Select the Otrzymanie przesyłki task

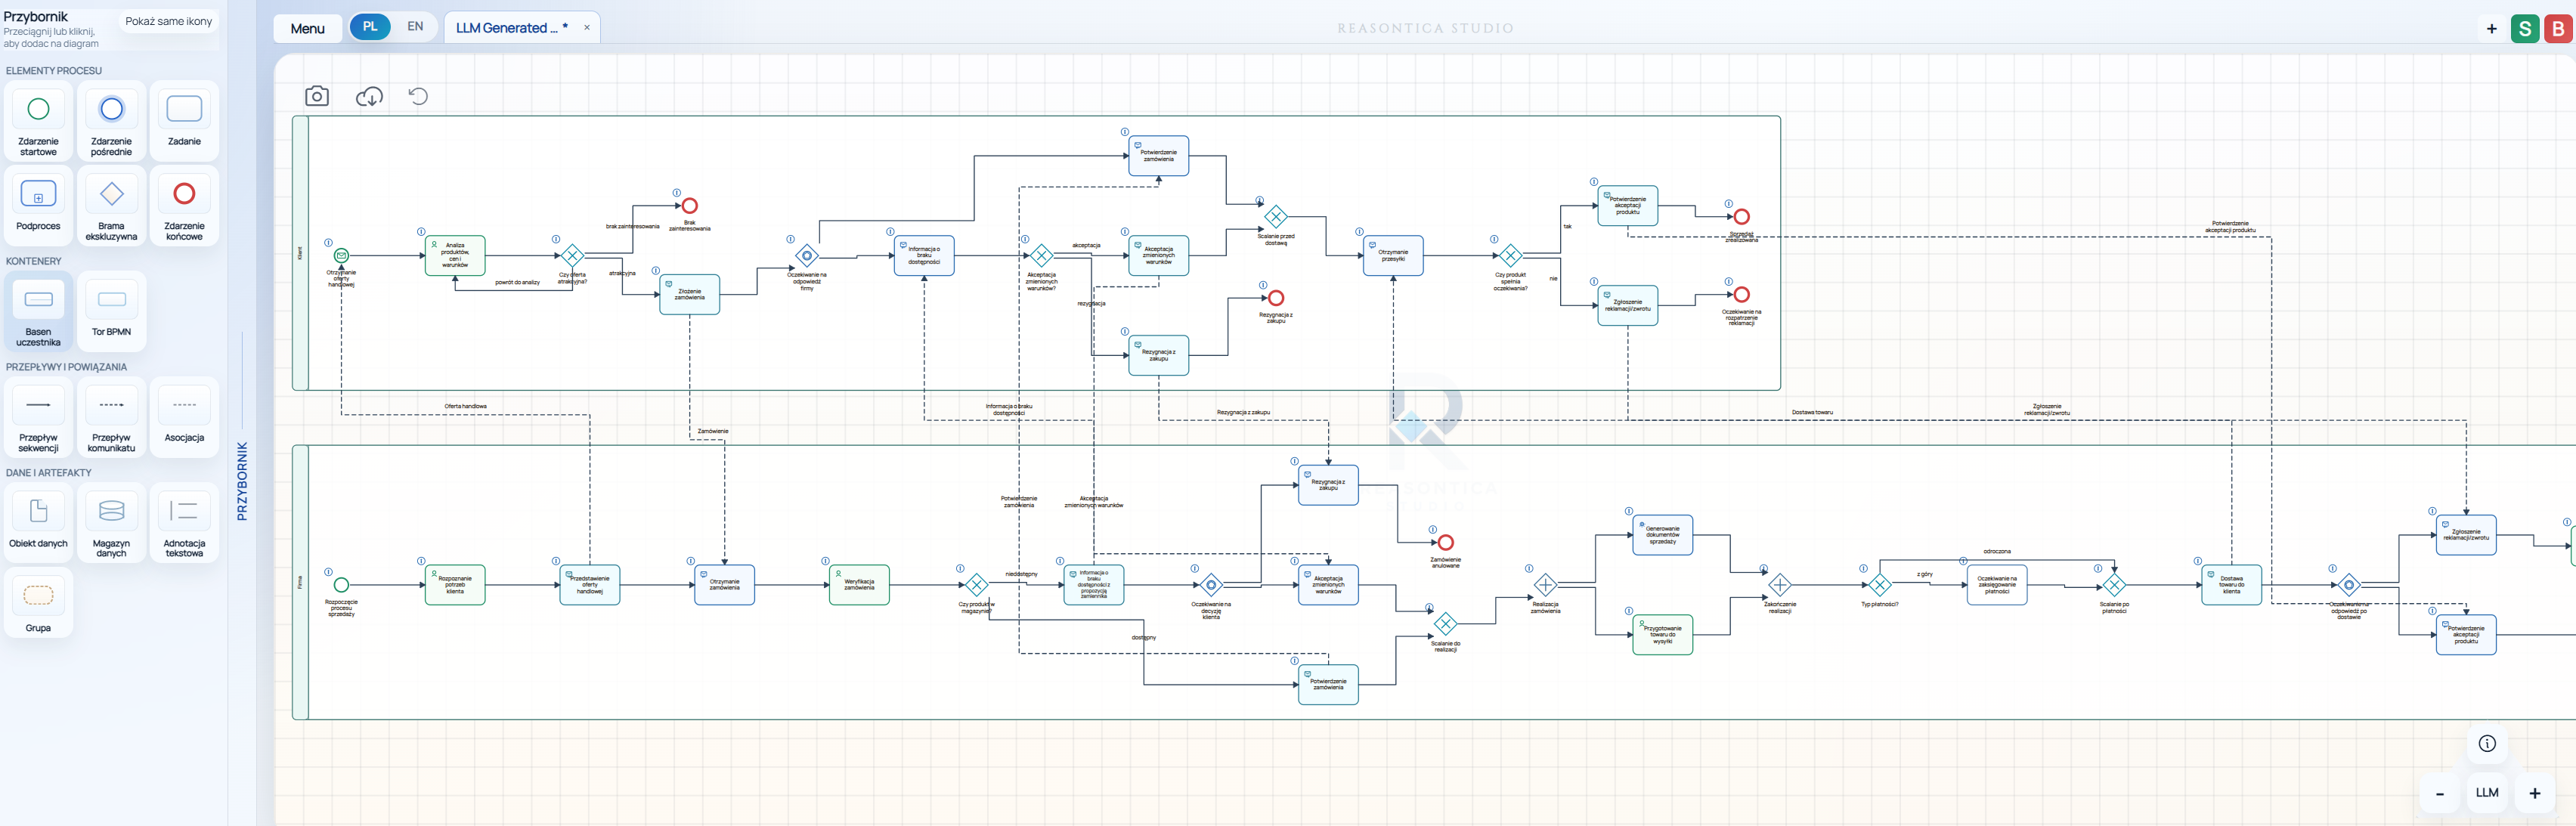click(1393, 256)
